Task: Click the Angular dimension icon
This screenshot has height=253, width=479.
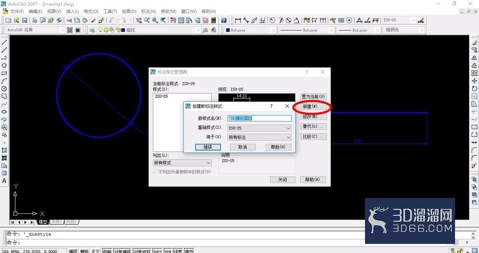Action: [297, 21]
